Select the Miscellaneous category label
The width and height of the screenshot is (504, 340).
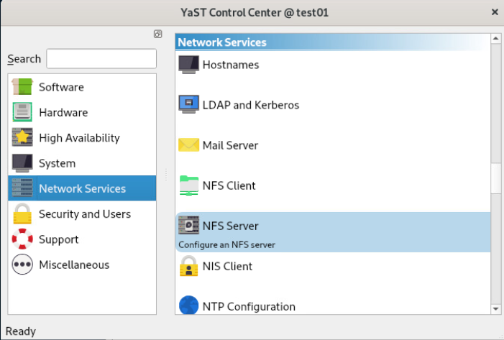pos(74,265)
